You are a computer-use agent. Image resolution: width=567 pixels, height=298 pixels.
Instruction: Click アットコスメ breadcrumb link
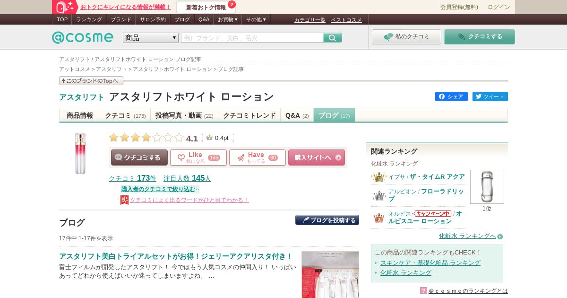click(x=74, y=70)
